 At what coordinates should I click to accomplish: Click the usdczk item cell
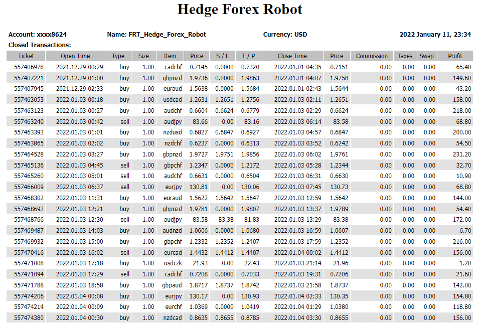(173, 263)
